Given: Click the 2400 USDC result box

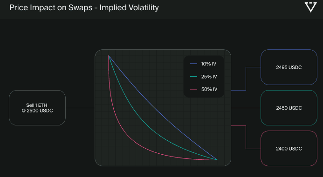Looking at the screenshot, I should (289, 149).
